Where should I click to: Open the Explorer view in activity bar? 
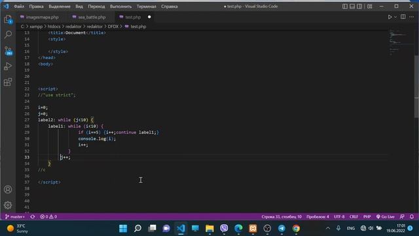pyautogui.click(x=8, y=19)
